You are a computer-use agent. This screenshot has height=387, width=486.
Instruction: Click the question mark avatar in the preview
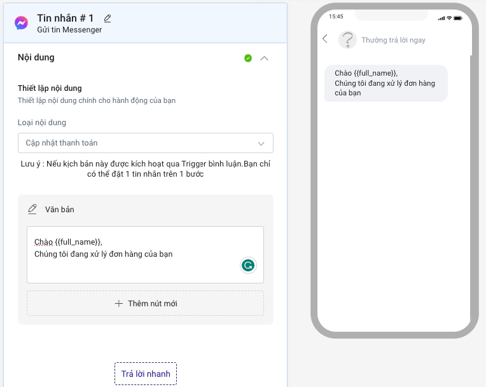click(x=347, y=40)
